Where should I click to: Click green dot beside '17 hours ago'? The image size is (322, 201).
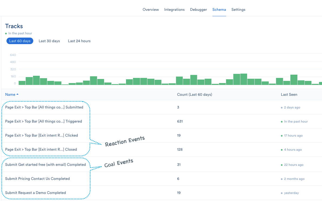click(282, 136)
